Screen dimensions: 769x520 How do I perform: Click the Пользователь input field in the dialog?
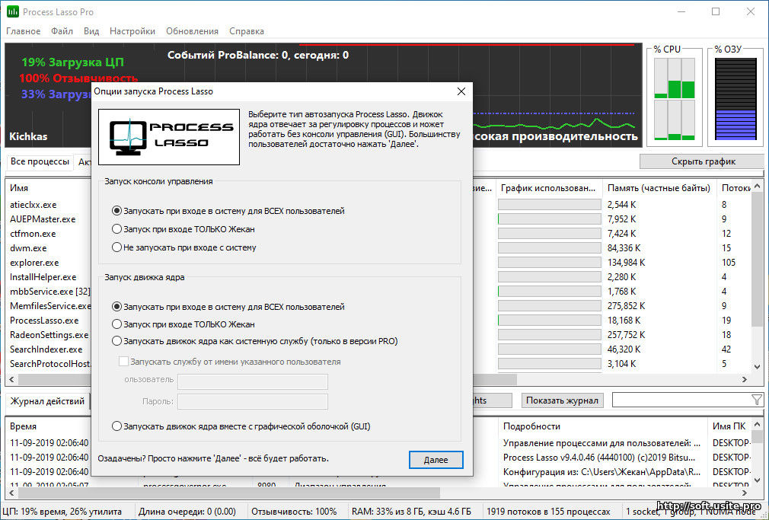[253, 381]
